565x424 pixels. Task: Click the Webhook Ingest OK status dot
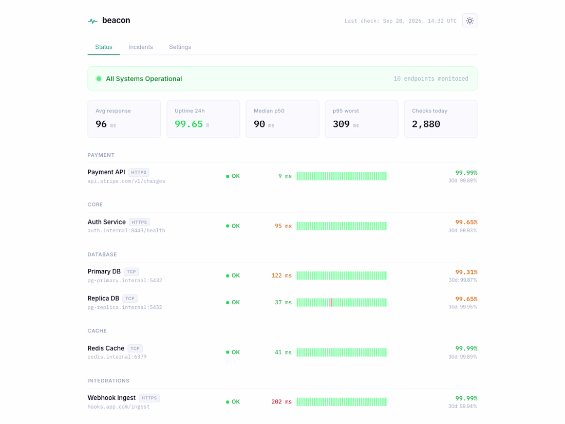[x=228, y=402]
